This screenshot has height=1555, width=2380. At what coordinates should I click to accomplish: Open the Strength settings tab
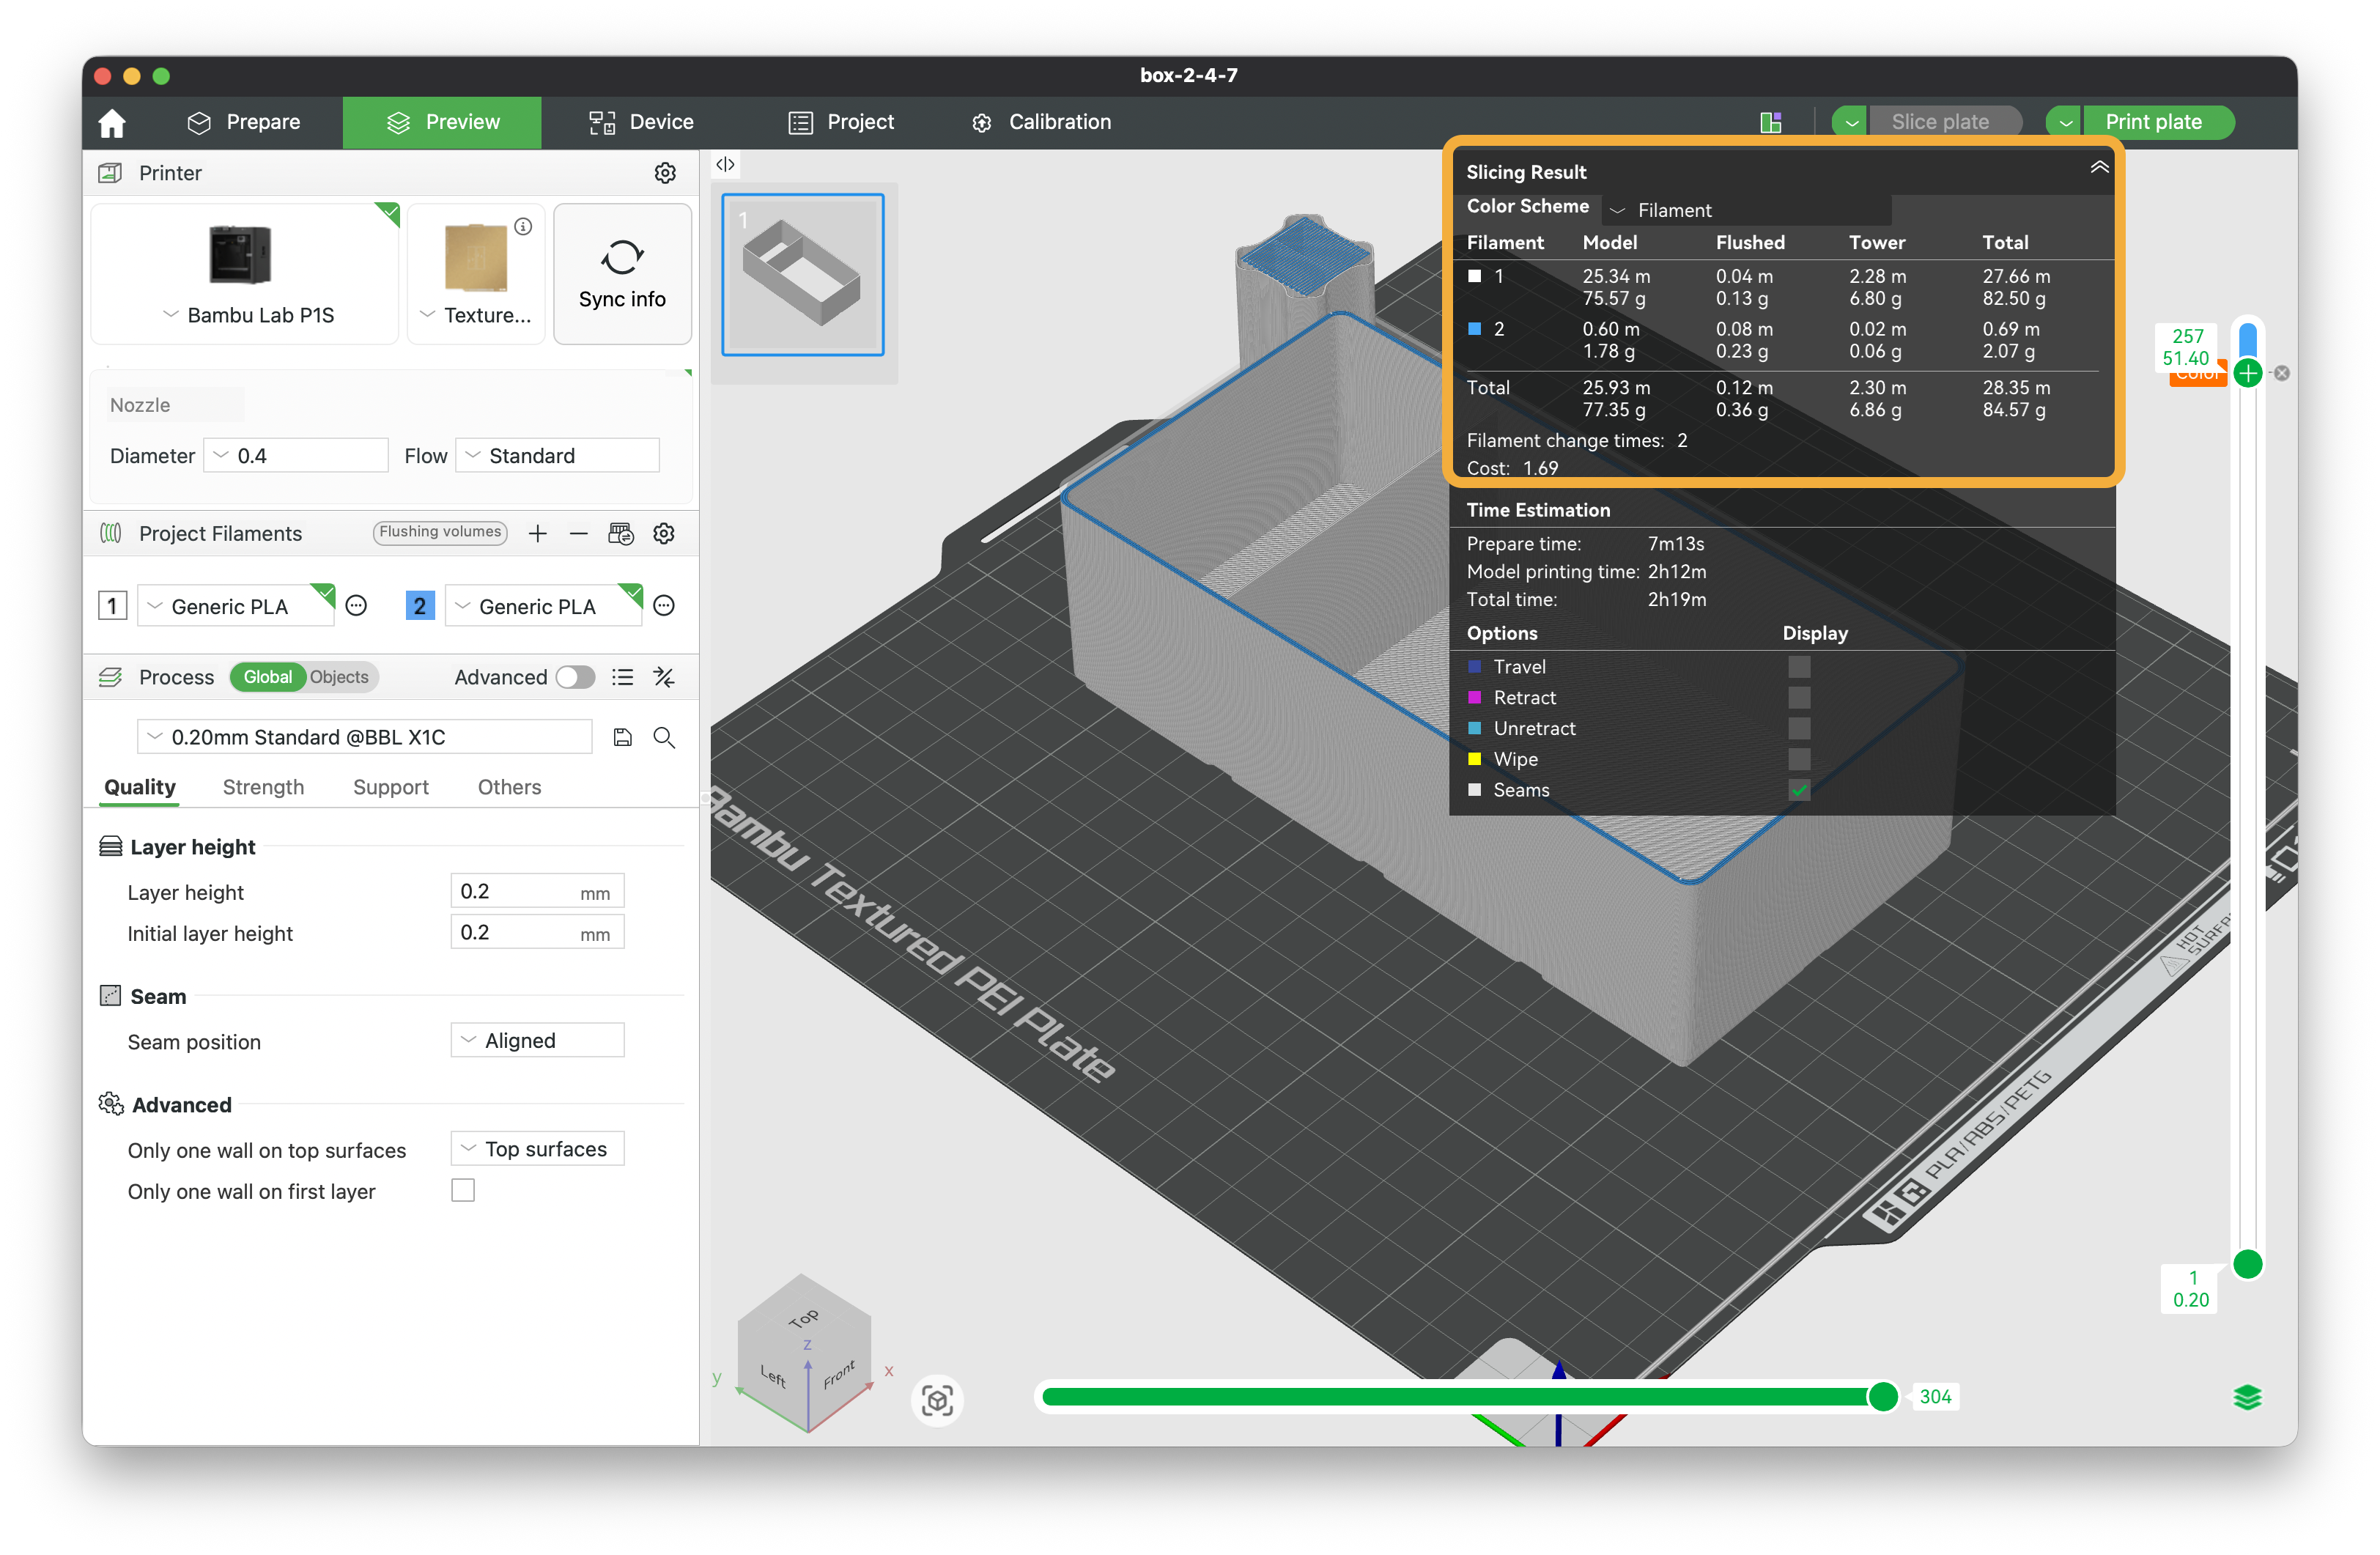click(263, 787)
